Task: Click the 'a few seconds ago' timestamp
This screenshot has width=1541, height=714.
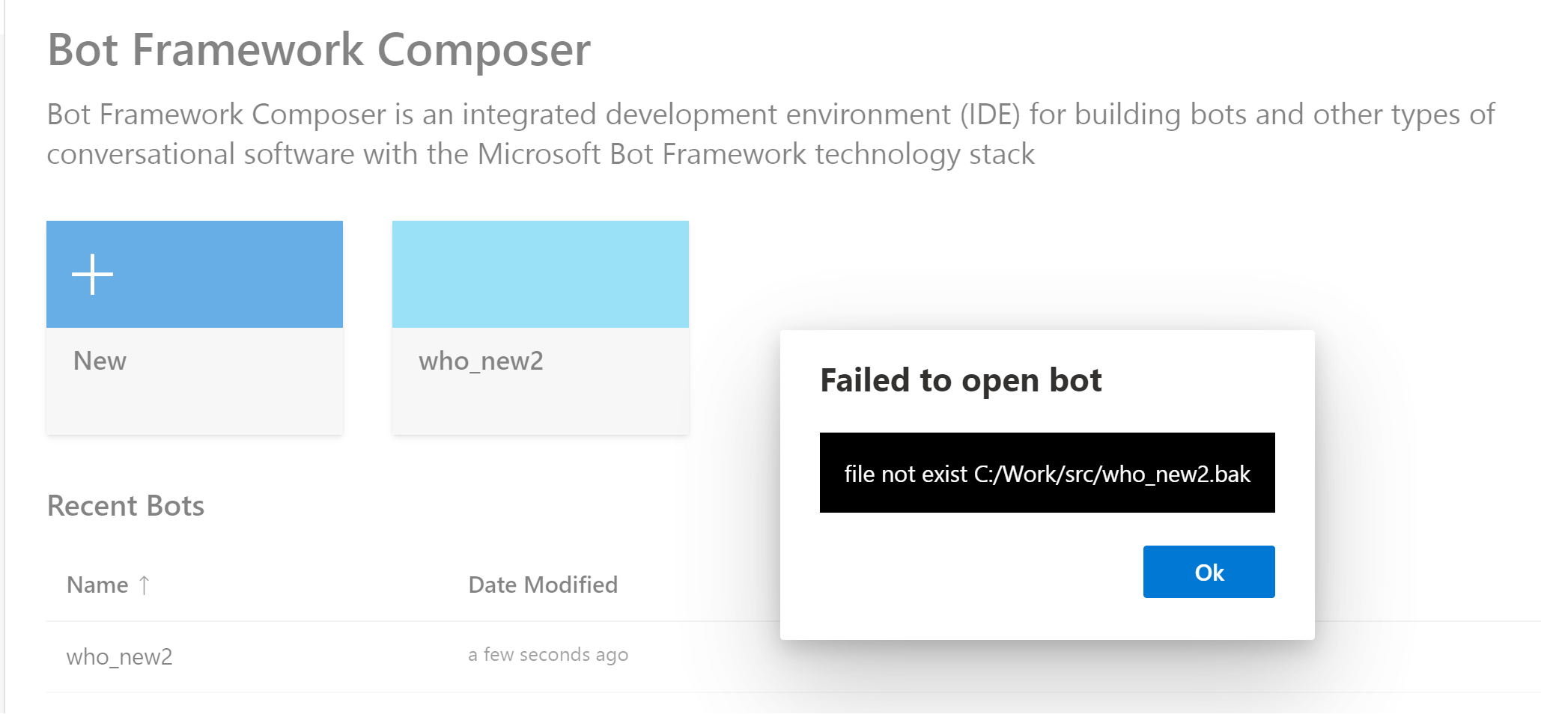Action: click(548, 653)
